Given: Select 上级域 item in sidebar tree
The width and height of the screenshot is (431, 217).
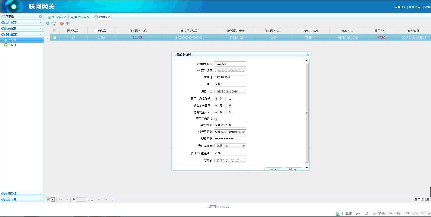Looking at the screenshot, I should (x=22, y=40).
